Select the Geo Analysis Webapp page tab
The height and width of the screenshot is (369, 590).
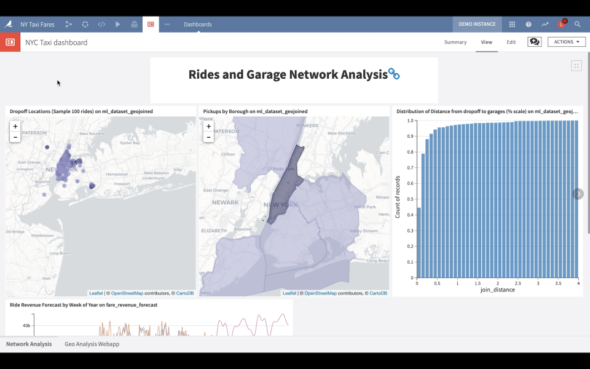[92, 344]
